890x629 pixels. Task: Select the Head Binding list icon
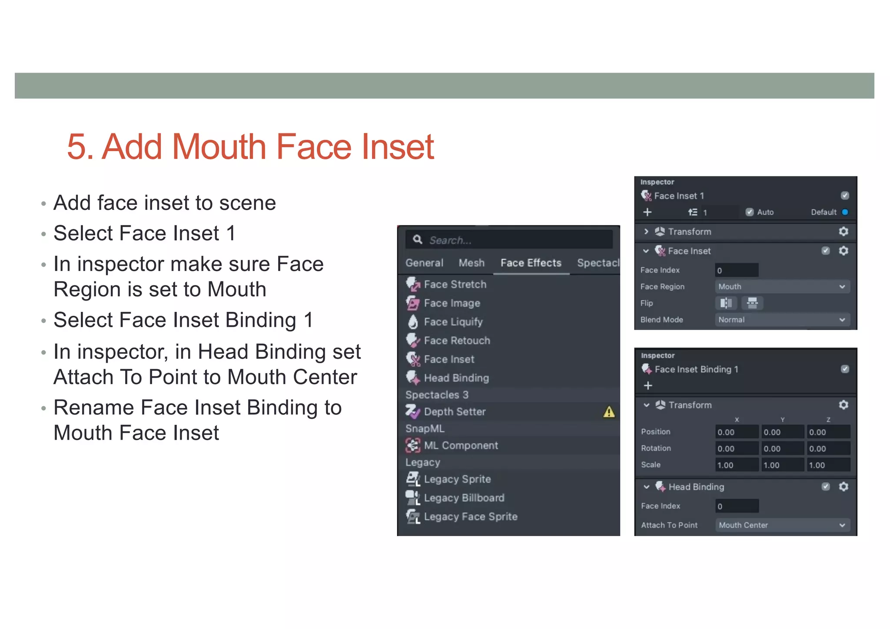pos(413,377)
